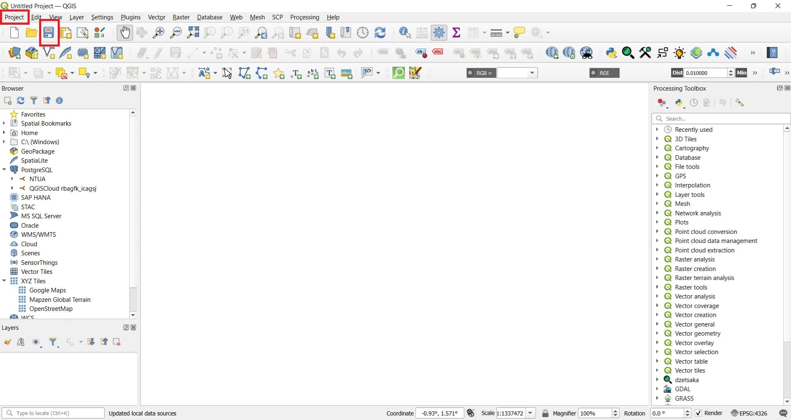Image resolution: width=791 pixels, height=420 pixels.
Task: Open the Project menu
Action: pos(14,17)
